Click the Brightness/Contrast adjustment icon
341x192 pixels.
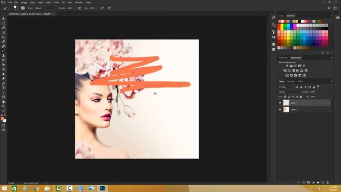(x=287, y=66)
